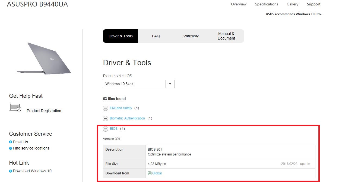Click the Find service locations bullet icon
The width and height of the screenshot is (345, 182).
11,148
